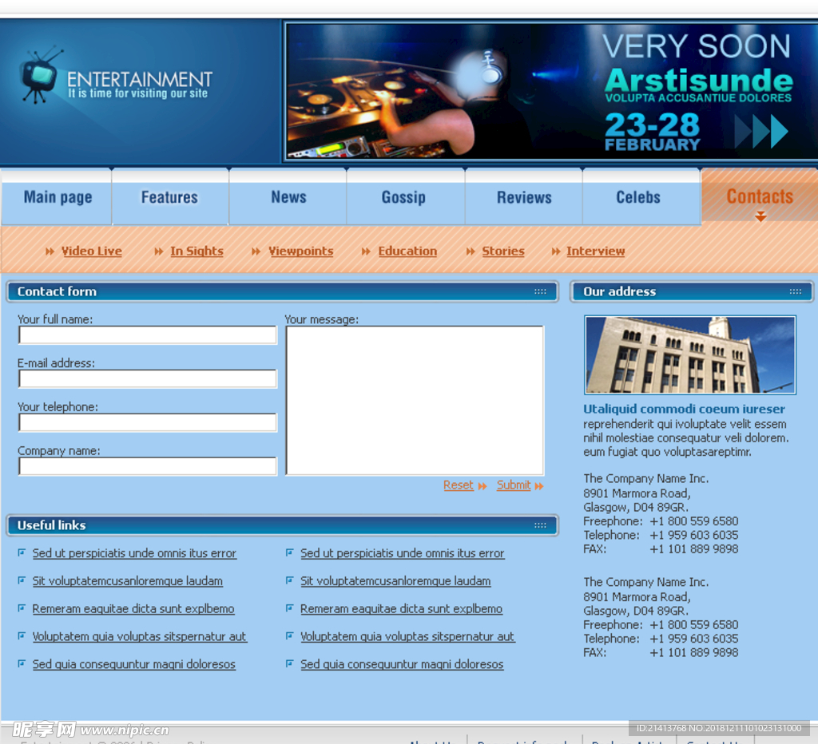Click bullet icon beside right-column Remeram eaquitae link
Image resolution: width=818 pixels, height=744 pixels.
[x=289, y=607]
